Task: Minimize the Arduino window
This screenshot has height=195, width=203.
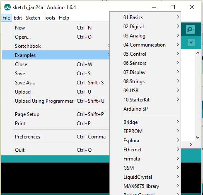Action: click(x=154, y=7)
